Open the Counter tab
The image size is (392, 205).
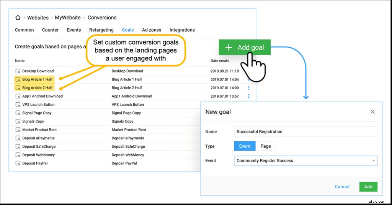point(50,30)
